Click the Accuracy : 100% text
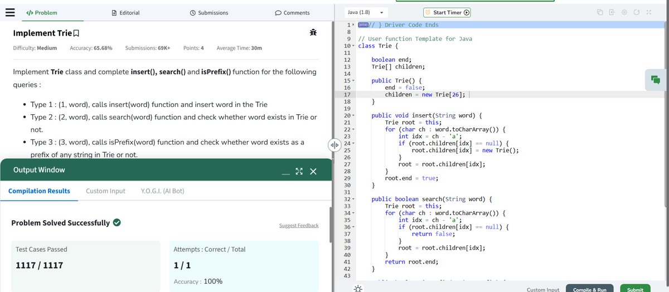669x292 pixels. [x=198, y=281]
